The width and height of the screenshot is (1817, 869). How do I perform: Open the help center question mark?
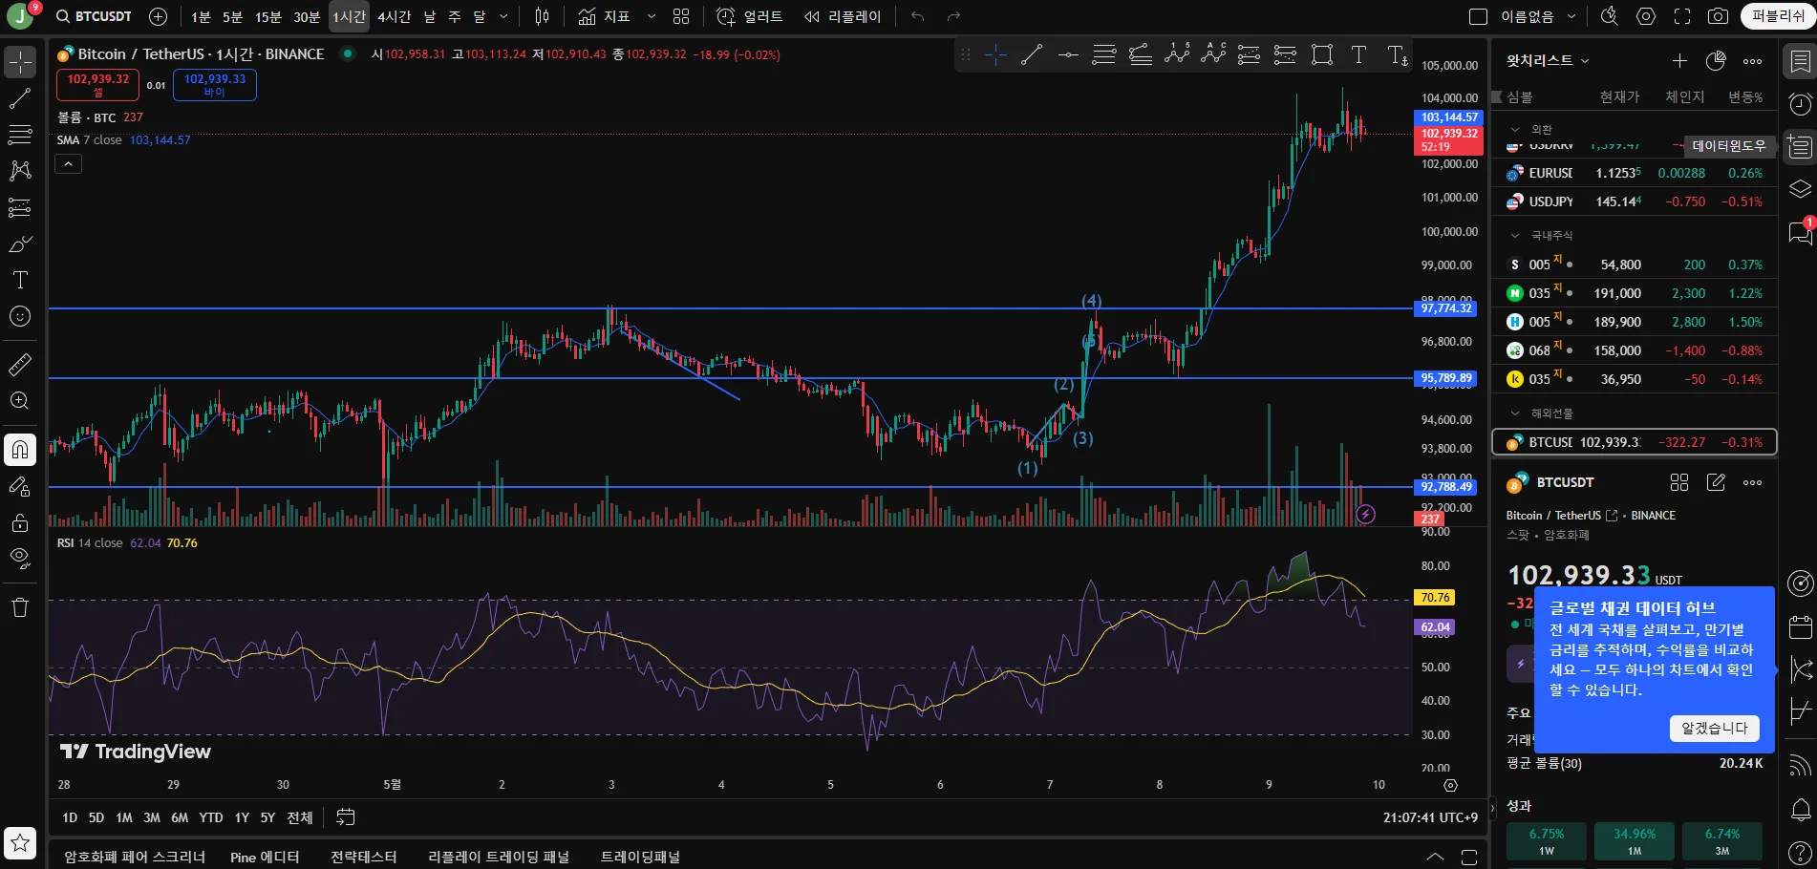click(1800, 853)
